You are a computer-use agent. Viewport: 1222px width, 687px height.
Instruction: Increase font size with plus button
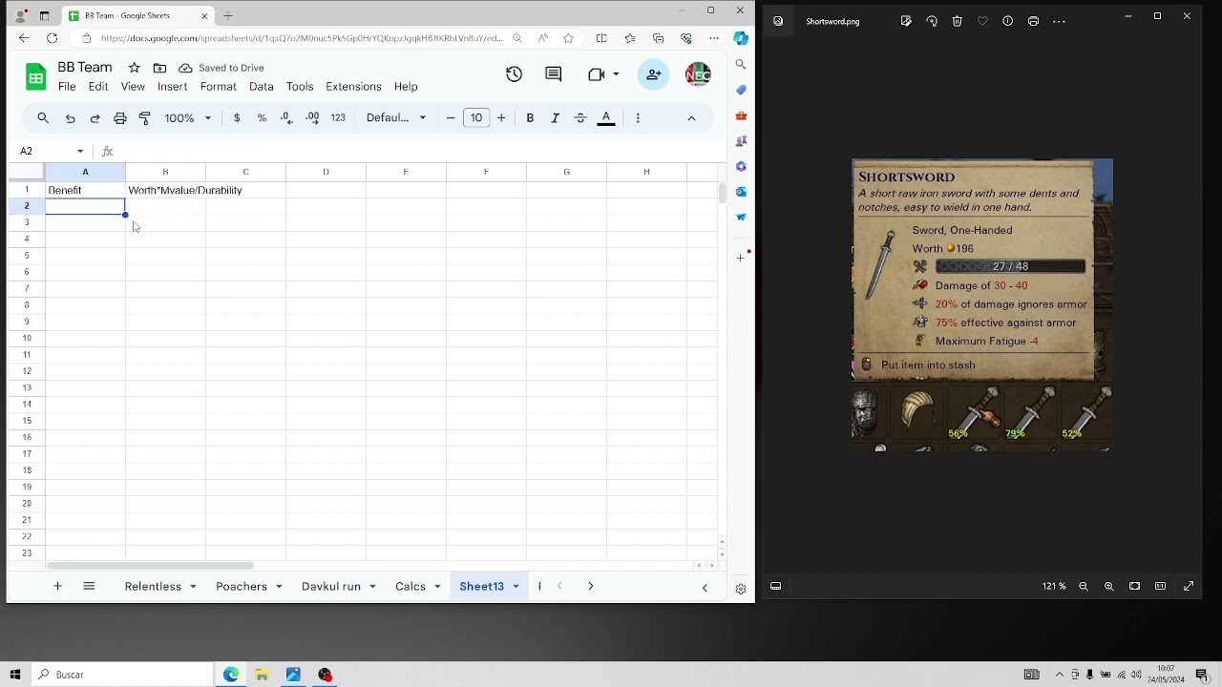501,118
